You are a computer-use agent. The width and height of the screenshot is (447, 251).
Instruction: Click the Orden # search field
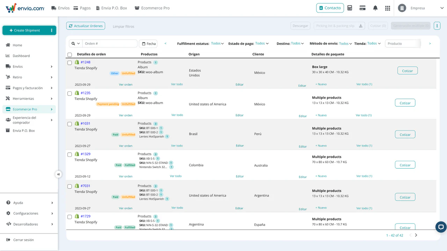pyautogui.click(x=110, y=44)
